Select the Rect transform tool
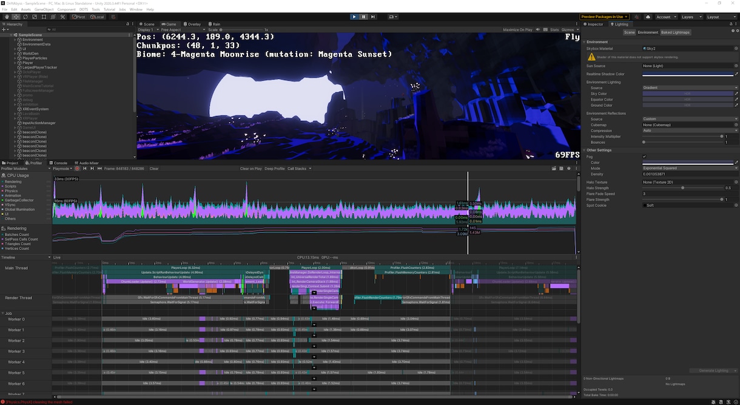Screen dimensions: 740x405 43,17
